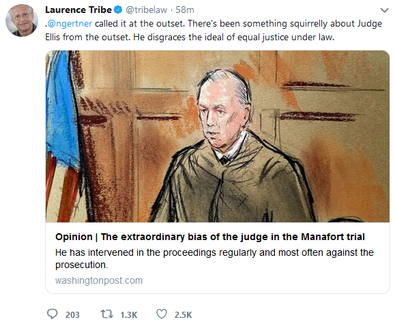Viewport: 395px width, 324px height.
Task: Like the tweet with heart icon
Action: tap(162, 314)
